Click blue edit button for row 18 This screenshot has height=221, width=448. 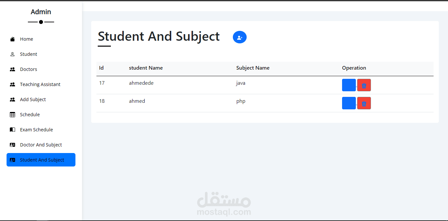coord(349,103)
